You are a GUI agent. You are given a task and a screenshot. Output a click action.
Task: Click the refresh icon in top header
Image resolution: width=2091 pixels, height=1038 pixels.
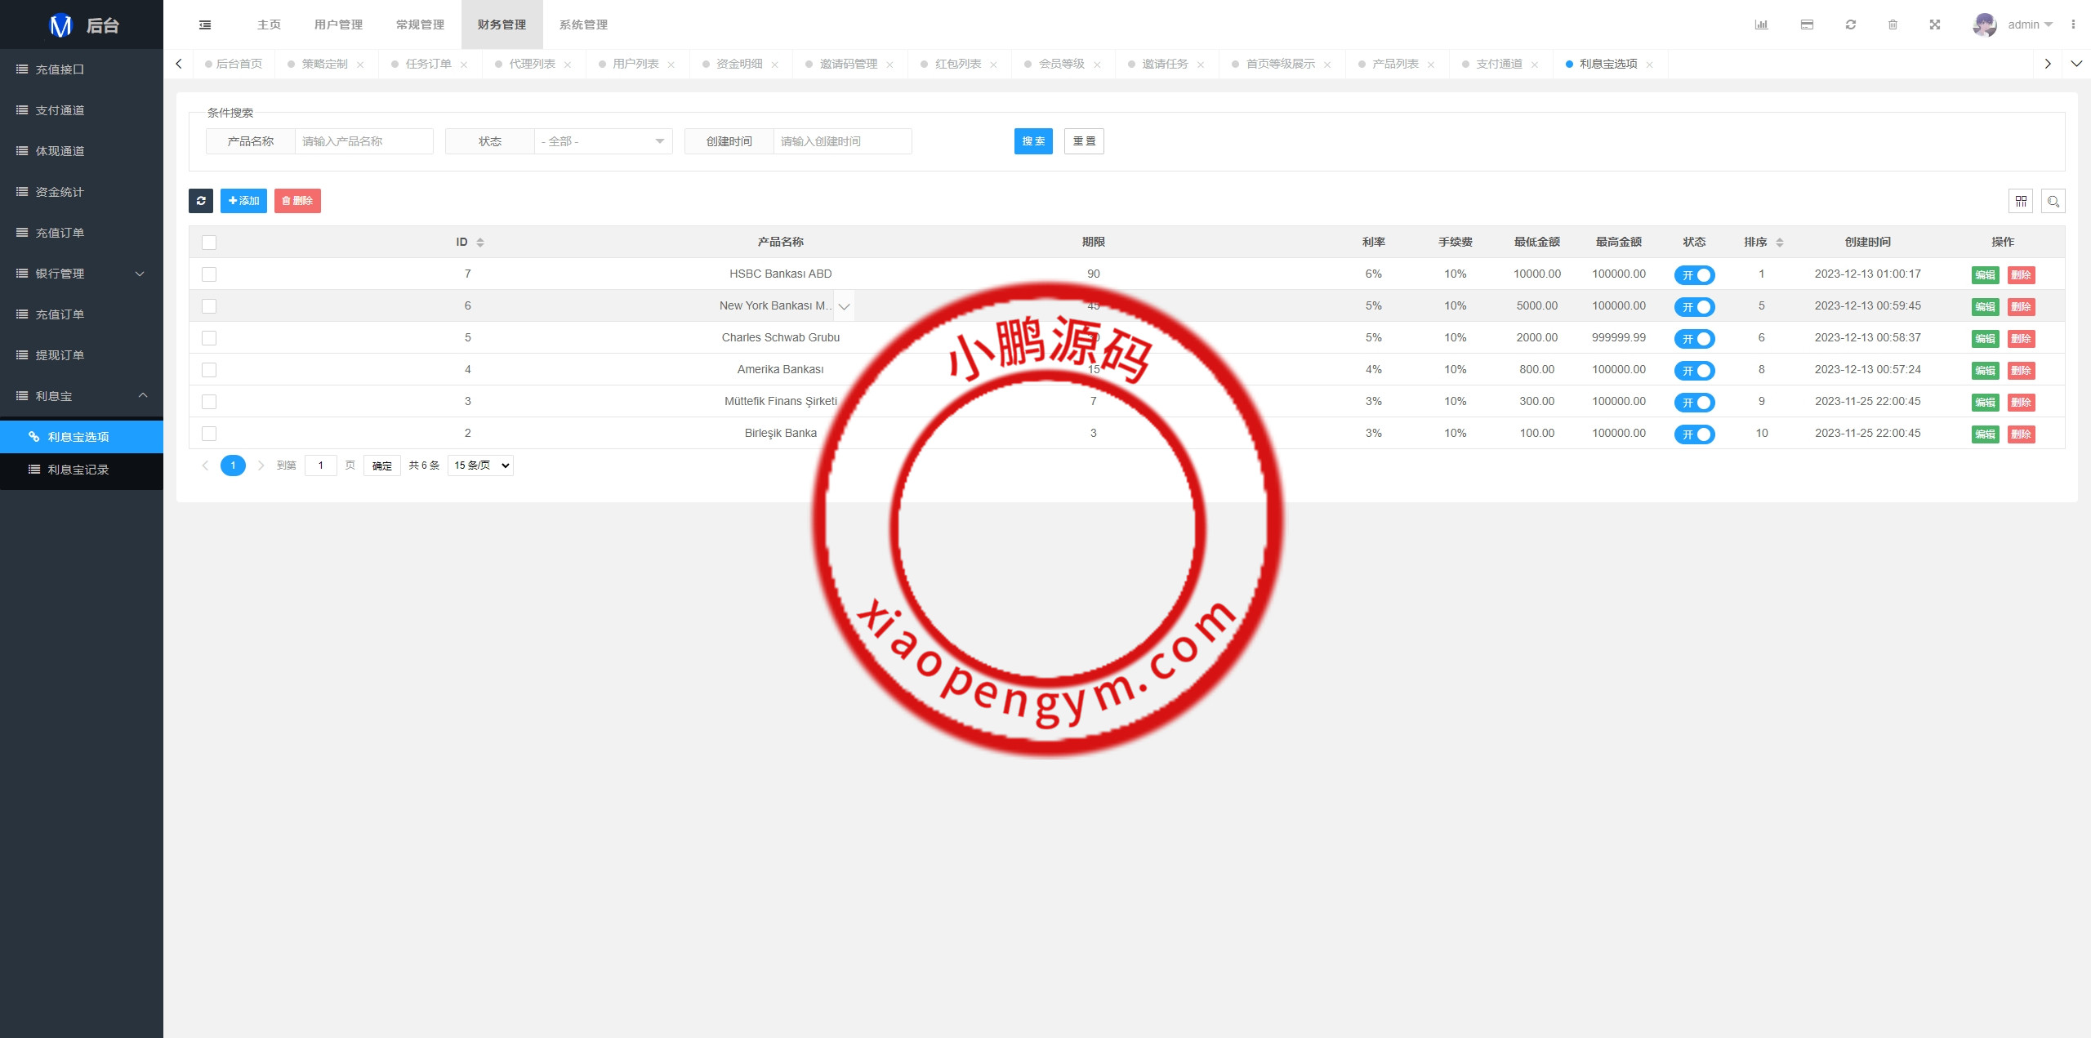1851,25
